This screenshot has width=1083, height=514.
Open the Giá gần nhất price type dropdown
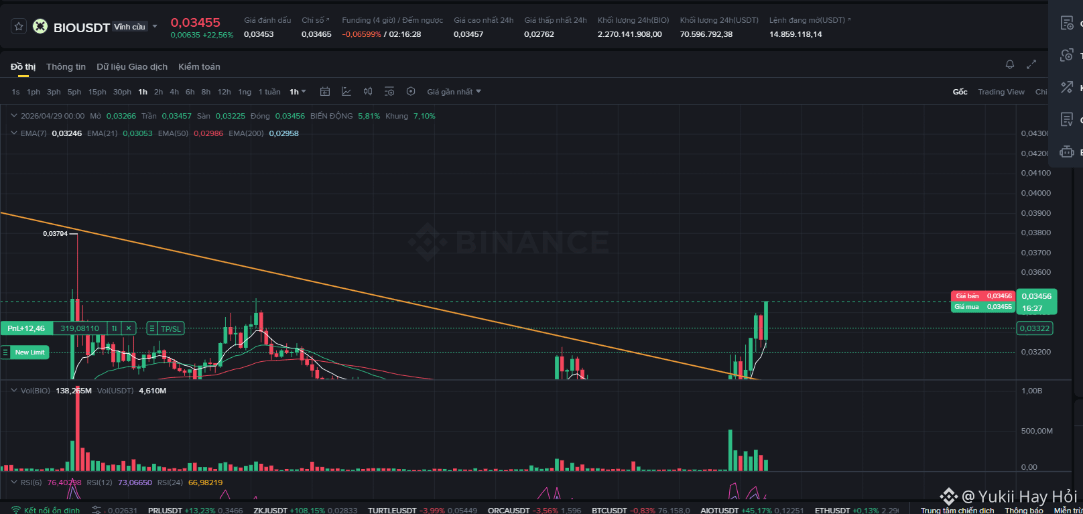click(454, 92)
